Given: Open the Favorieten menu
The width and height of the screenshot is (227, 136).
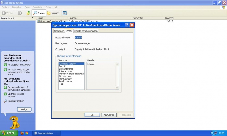Looking at the screenshot, I should tap(38, 7).
